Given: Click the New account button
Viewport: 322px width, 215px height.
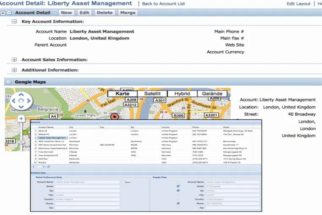Looking at the screenshot, I should 66,13.
